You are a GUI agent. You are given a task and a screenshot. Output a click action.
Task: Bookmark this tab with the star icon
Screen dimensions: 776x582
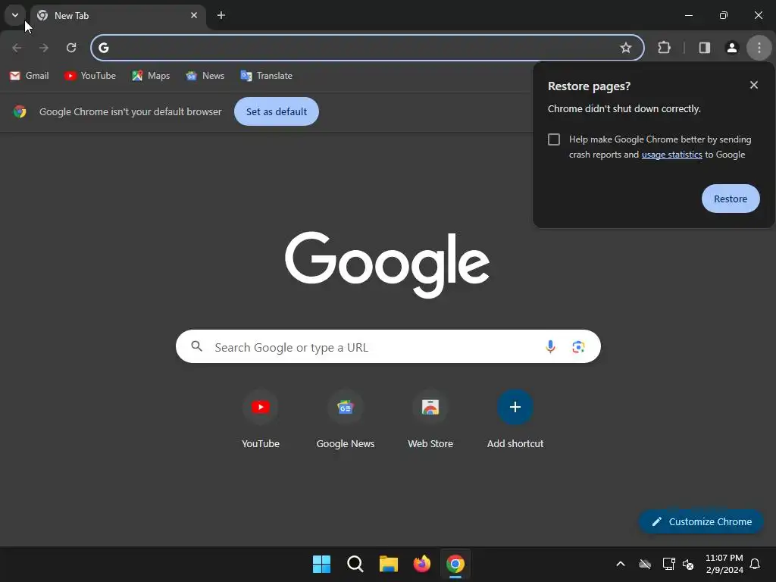click(x=625, y=48)
